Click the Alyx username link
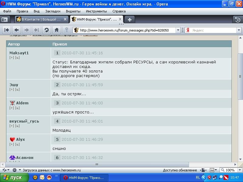 point(20,139)
